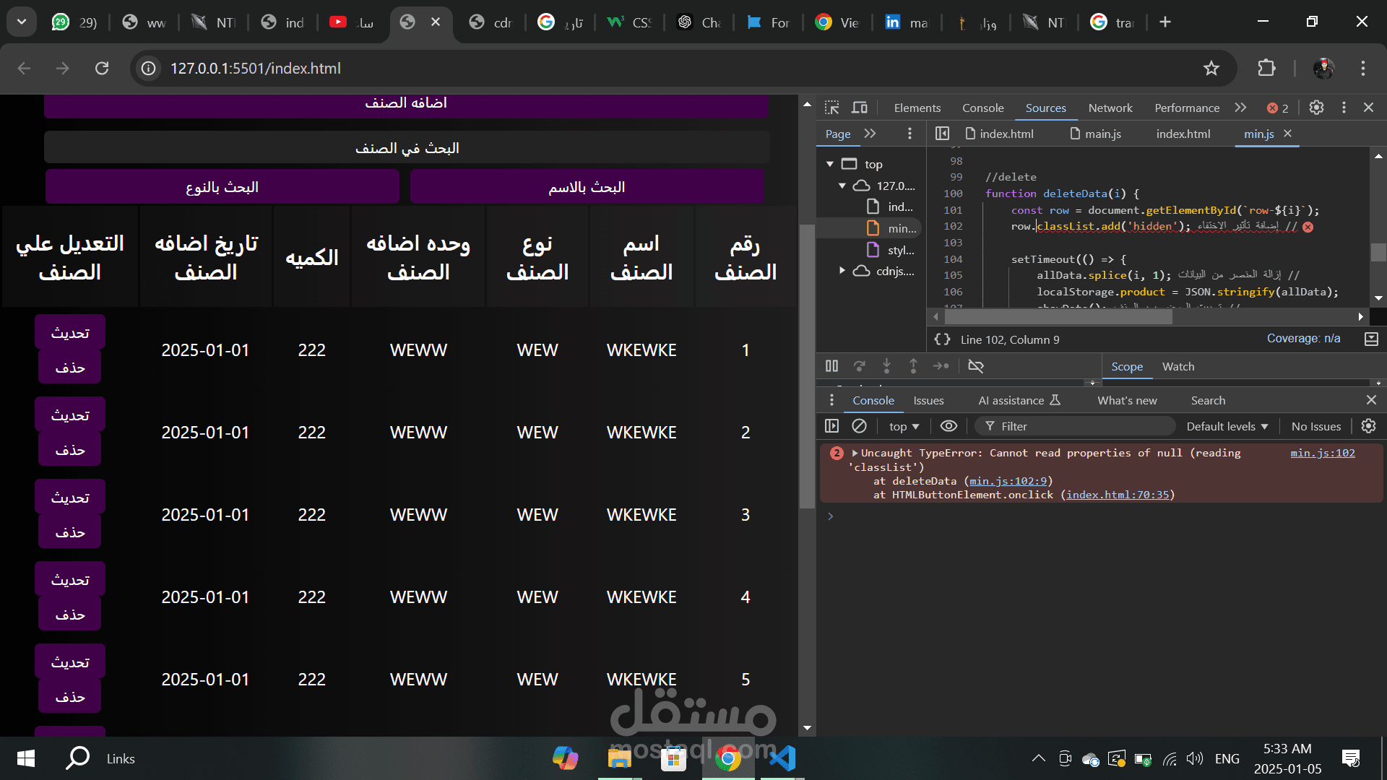Screen dimensions: 1387x780
Task: Open Visual Studio Code from taskbar
Action: [x=782, y=758]
